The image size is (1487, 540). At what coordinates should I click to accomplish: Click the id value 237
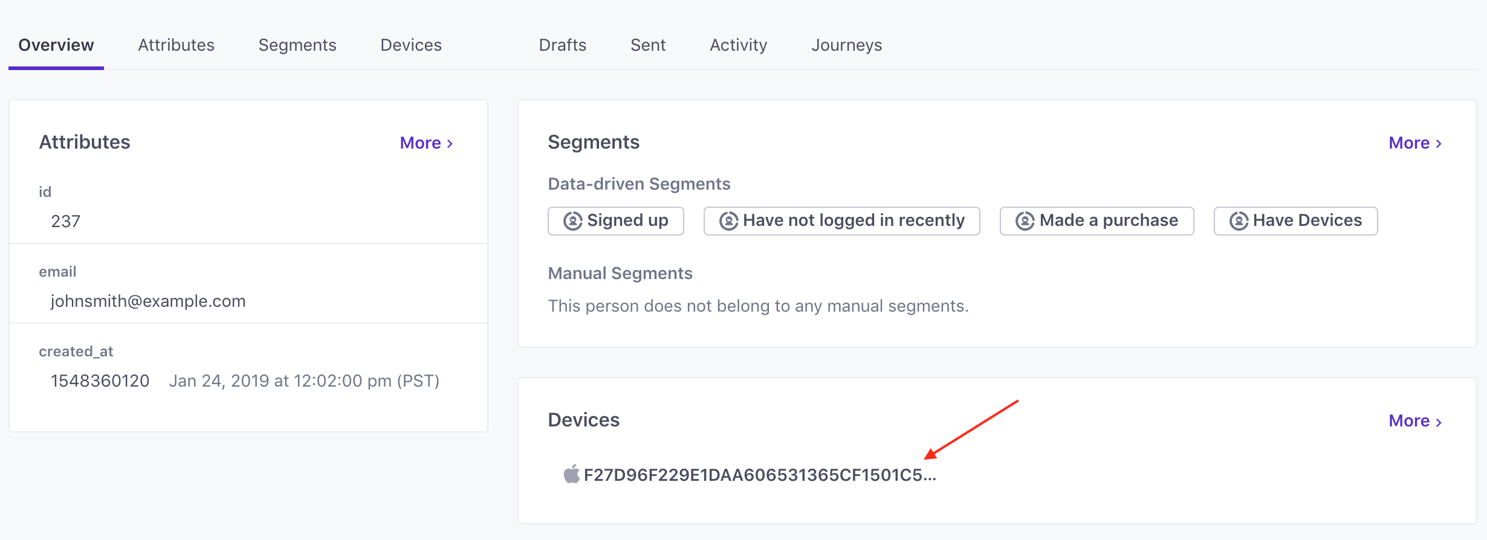[65, 221]
